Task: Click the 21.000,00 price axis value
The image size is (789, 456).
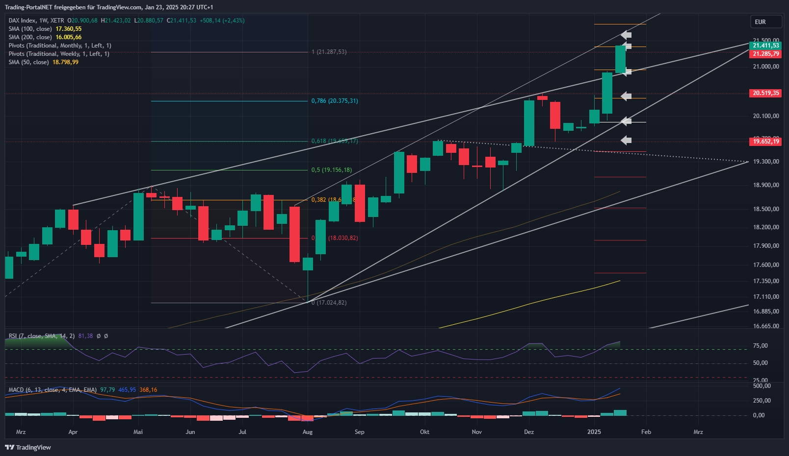Action: [x=766, y=67]
